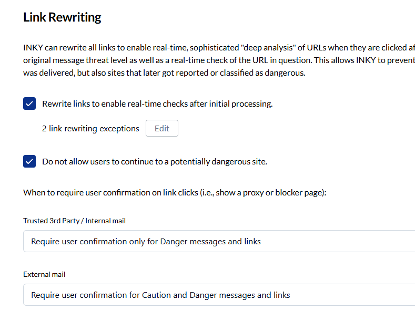Click the white checkmark icon beside Rewrite links
Screen dimensions: 415x311
[29, 103]
